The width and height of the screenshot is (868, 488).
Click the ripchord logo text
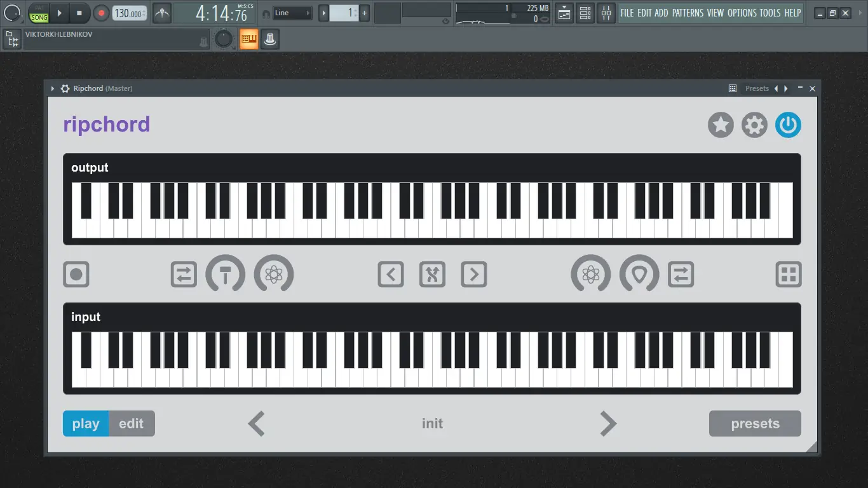(x=107, y=125)
